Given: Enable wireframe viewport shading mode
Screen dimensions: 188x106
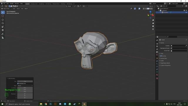Looking at the screenshot, I should [146, 9].
